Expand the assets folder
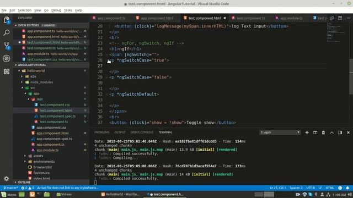Viewport: 353px width, 198px height. [25, 156]
